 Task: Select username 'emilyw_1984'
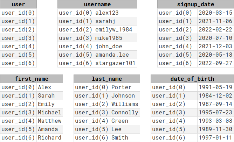(116, 30)
